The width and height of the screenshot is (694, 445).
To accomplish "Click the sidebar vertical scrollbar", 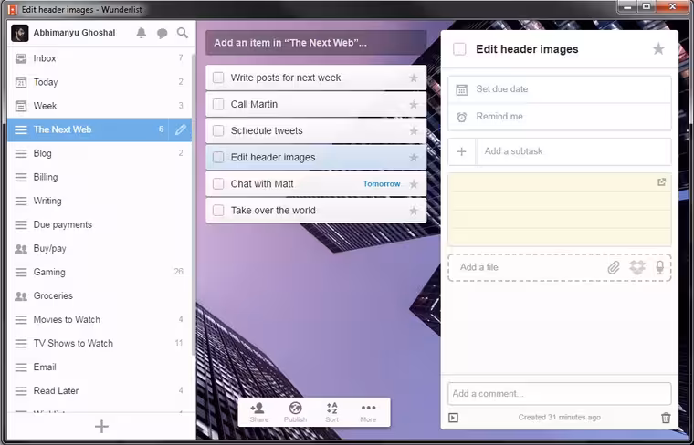I will (x=194, y=203).
